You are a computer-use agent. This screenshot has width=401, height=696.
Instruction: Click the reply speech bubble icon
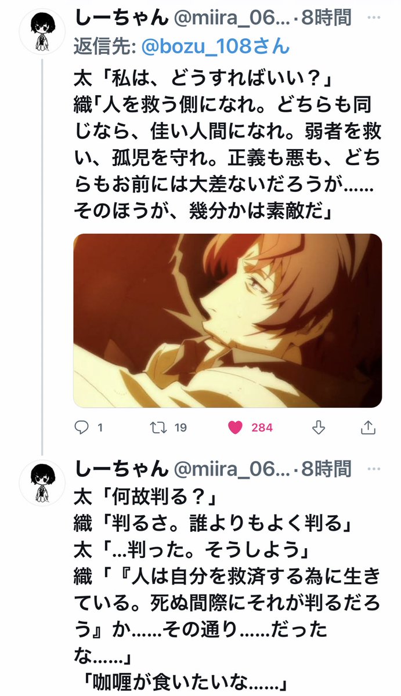pos(83,427)
